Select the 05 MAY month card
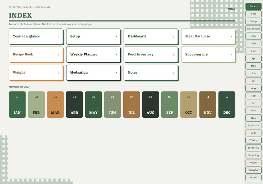 coord(93,104)
